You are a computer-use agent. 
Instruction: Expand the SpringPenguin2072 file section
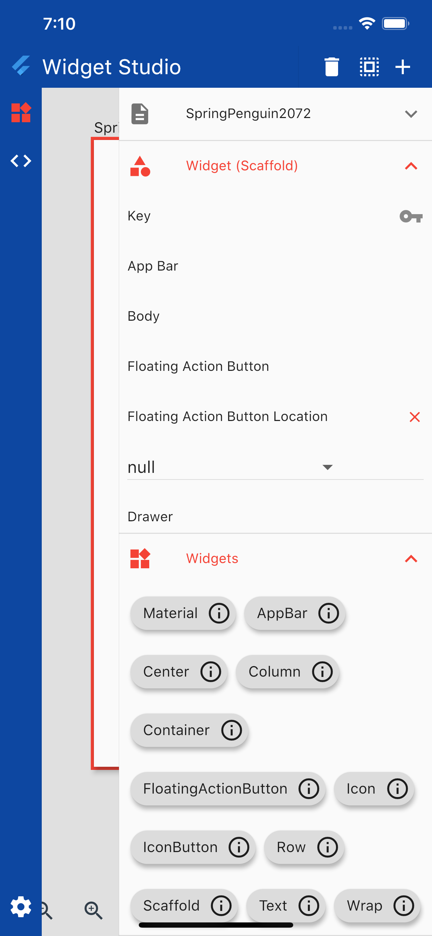[x=410, y=114]
